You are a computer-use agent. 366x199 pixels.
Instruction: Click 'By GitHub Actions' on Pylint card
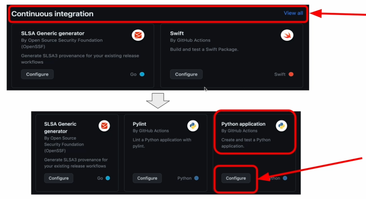[x=151, y=131]
